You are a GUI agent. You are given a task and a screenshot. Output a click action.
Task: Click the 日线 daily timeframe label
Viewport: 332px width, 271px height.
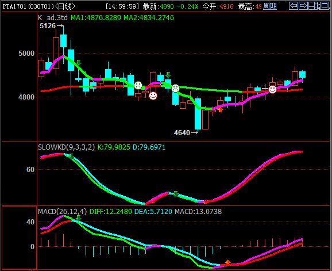(65, 6)
